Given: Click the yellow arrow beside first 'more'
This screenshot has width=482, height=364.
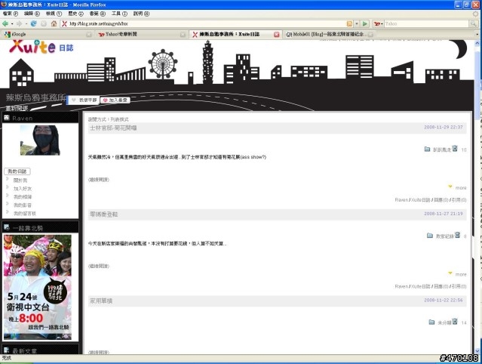Looking at the screenshot, I should coord(450,187).
